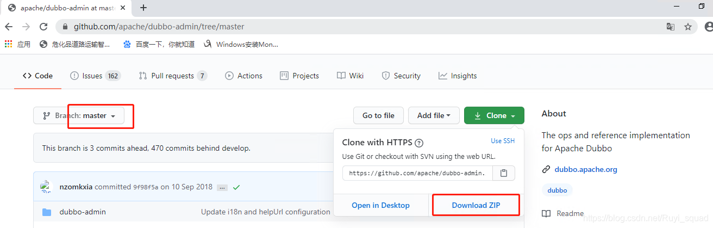Image resolution: width=713 pixels, height=228 pixels.
Task: Expand the Add file dropdown
Action: pos(434,115)
